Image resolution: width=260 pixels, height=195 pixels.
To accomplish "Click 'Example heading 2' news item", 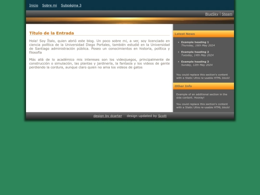I will (x=195, y=52).
